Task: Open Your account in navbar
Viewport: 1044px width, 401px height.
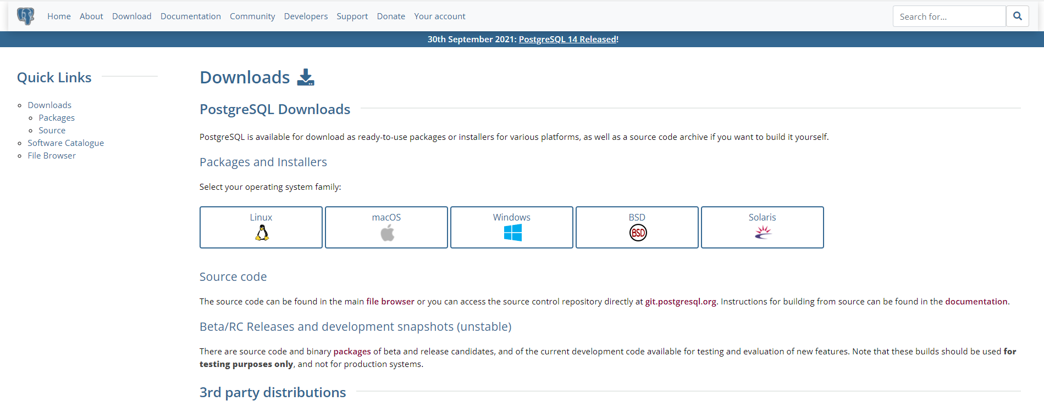Action: 440,16
